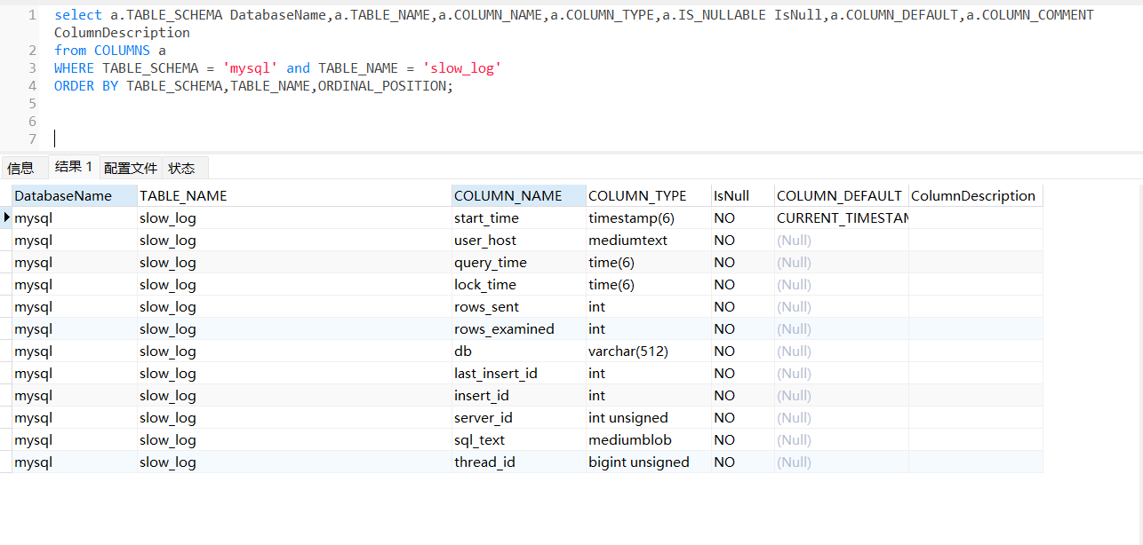Click the mysql cell in start_time row
The image size is (1143, 545).
pos(75,218)
